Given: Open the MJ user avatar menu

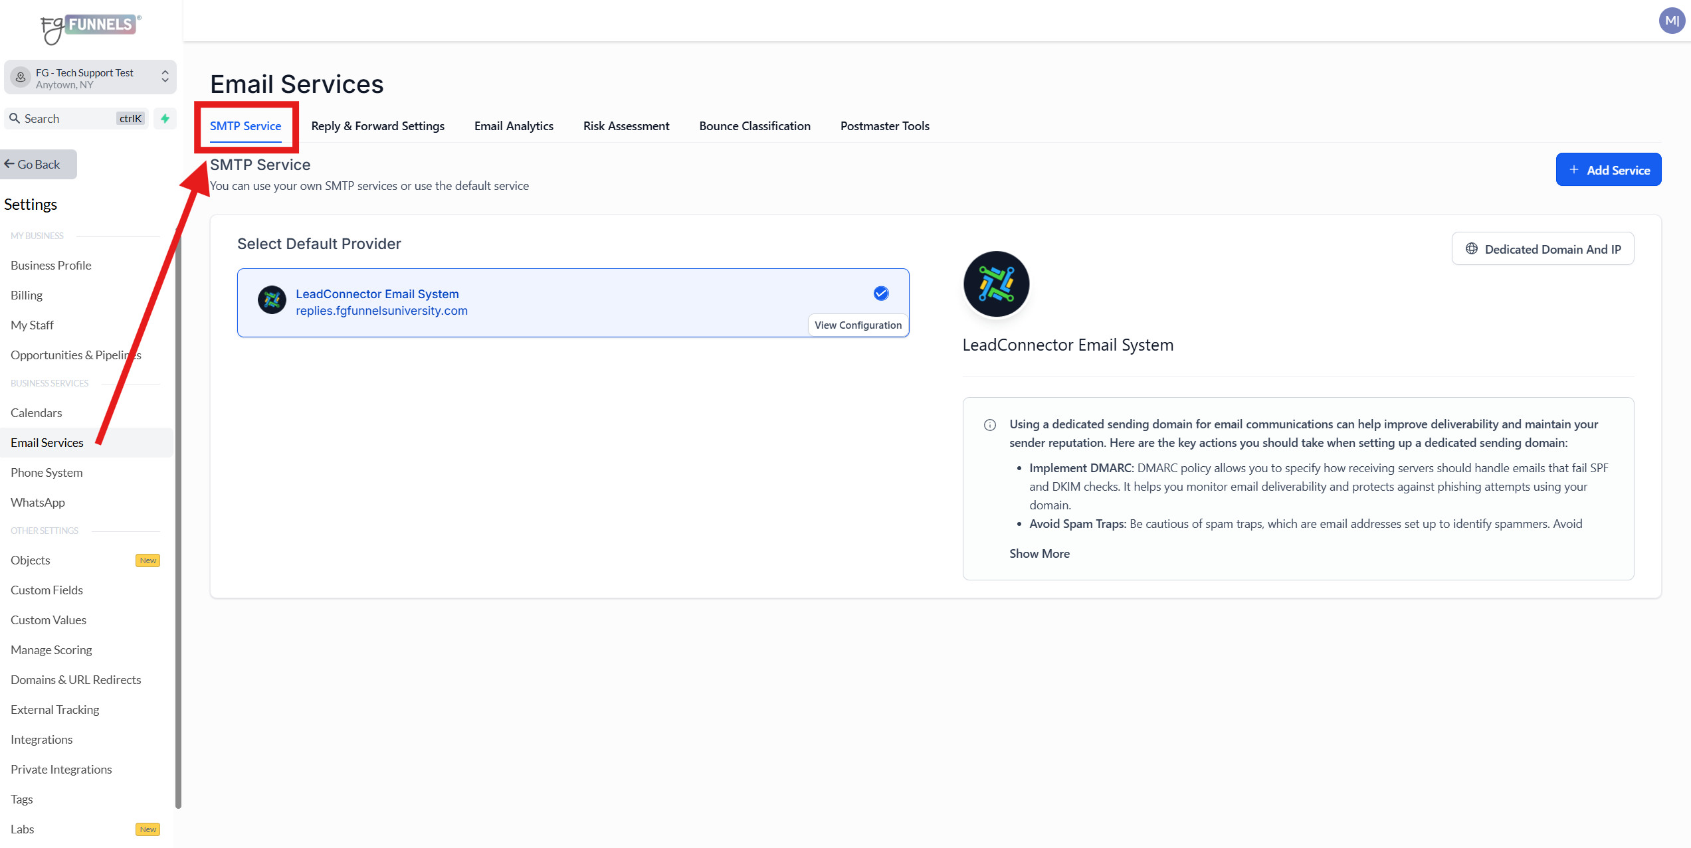Looking at the screenshot, I should click(1672, 21).
